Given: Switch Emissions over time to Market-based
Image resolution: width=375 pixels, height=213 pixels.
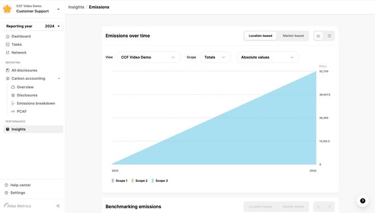Looking at the screenshot, I should 293,36.
